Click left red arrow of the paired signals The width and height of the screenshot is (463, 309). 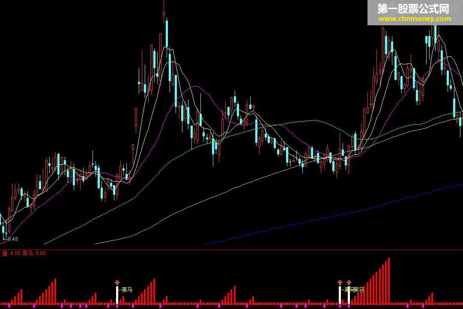[340, 282]
